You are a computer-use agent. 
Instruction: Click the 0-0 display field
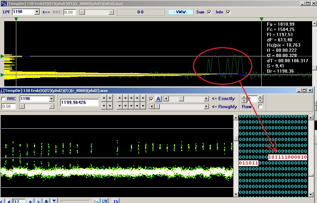pyautogui.click(x=140, y=12)
